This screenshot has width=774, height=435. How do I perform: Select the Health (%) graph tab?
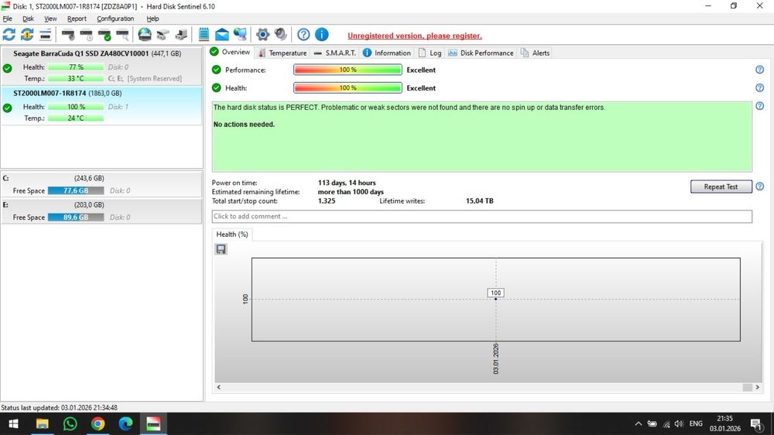tap(232, 235)
